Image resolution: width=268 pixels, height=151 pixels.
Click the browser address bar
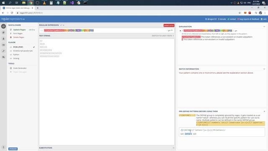126,13
